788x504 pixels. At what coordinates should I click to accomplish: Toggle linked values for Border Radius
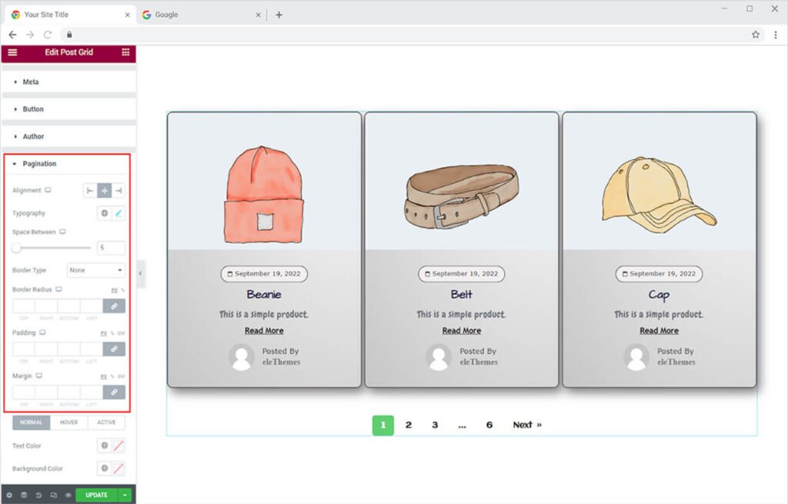[114, 306]
